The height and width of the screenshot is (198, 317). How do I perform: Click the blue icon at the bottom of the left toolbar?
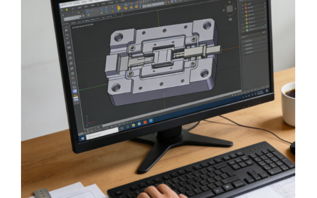point(75,91)
